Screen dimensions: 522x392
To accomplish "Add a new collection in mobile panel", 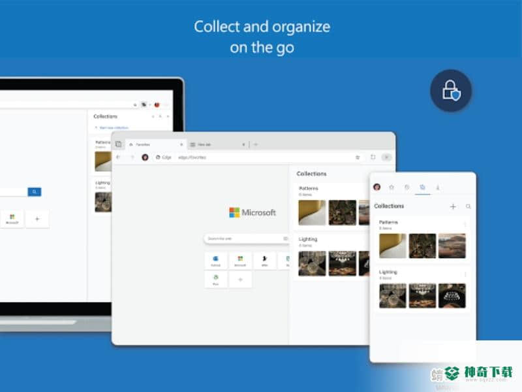I will (453, 206).
